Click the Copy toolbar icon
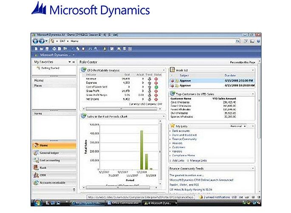The height and width of the screenshot is (213, 291). point(78,49)
